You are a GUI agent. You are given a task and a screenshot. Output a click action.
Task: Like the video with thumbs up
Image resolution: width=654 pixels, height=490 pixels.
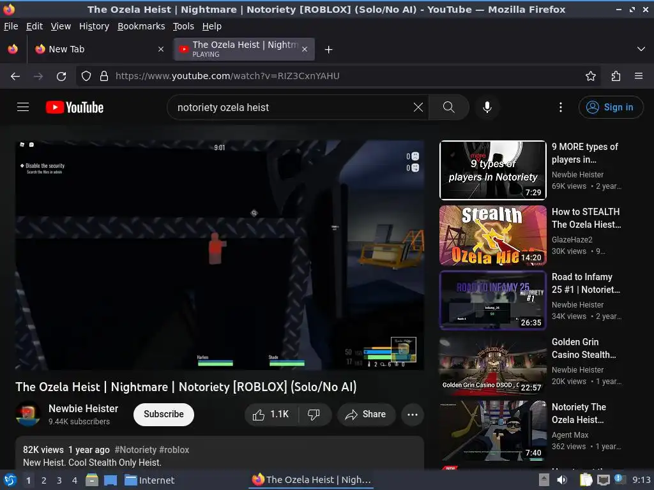(x=271, y=414)
